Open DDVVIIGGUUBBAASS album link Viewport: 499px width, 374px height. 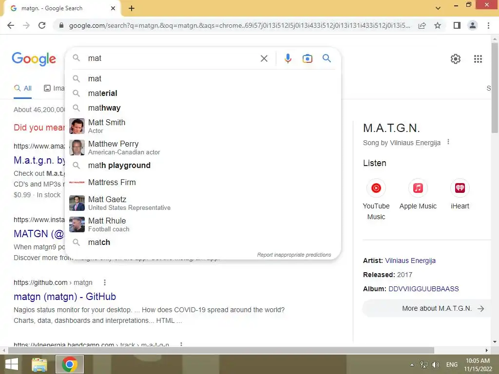click(423, 289)
